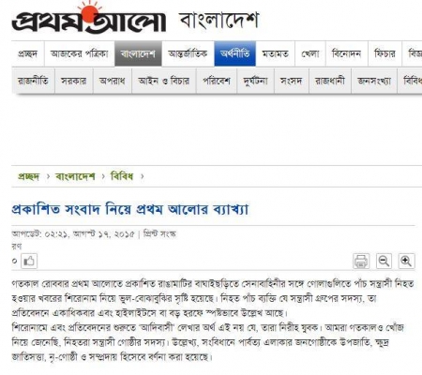
Task: Open the দুর্ঘটনা sub-menu item
Action: click(255, 82)
